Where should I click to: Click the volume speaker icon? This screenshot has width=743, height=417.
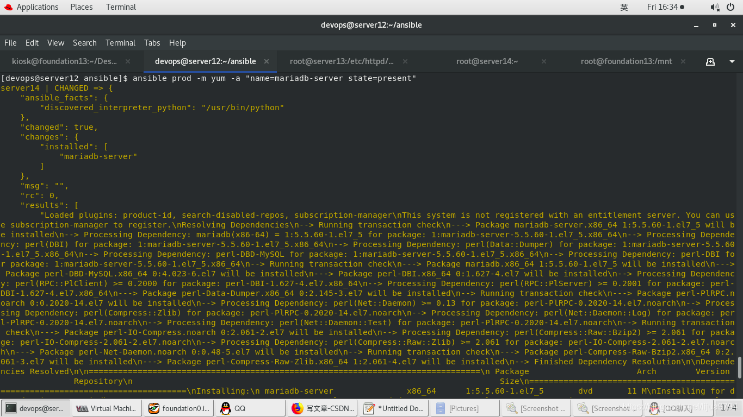click(x=715, y=7)
